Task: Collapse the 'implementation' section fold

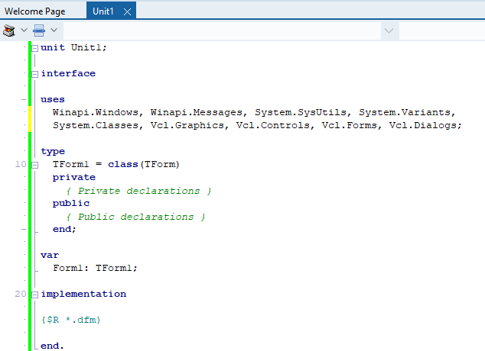Action: pyautogui.click(x=35, y=295)
